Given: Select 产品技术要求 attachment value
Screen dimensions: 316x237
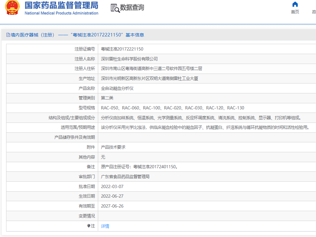Looking at the screenshot, I should 113,147.
